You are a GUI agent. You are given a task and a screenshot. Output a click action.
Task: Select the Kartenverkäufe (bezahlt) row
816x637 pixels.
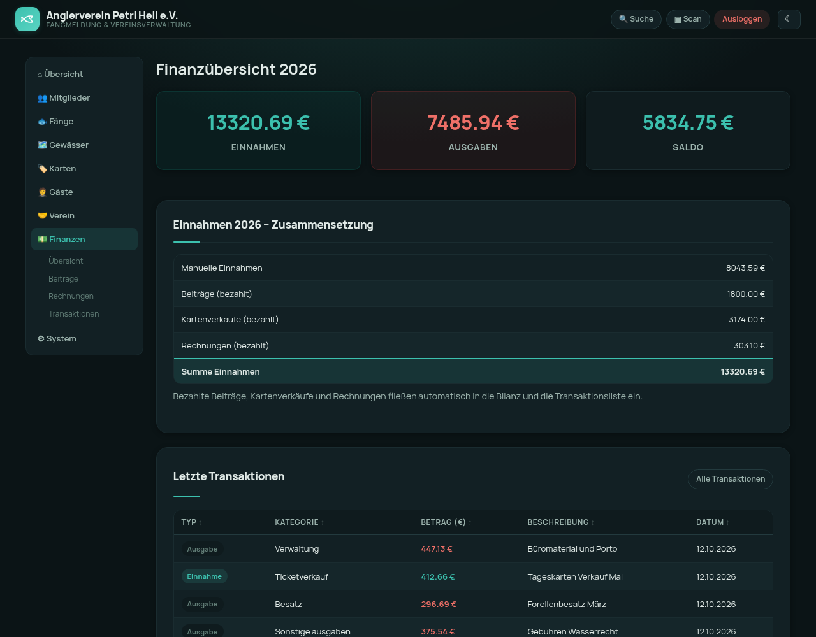[x=473, y=320]
